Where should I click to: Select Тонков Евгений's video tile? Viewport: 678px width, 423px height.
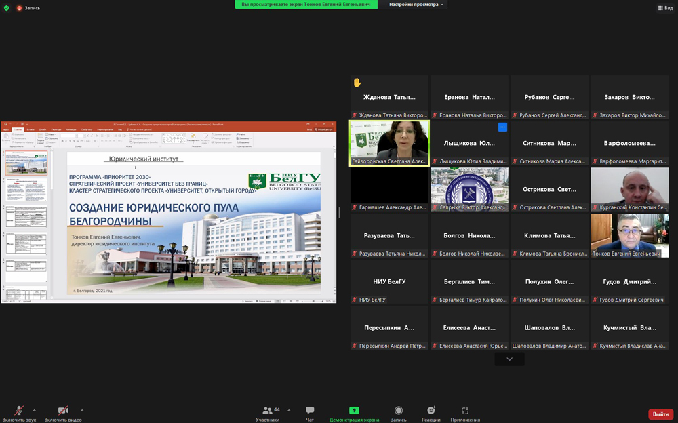[x=629, y=235]
